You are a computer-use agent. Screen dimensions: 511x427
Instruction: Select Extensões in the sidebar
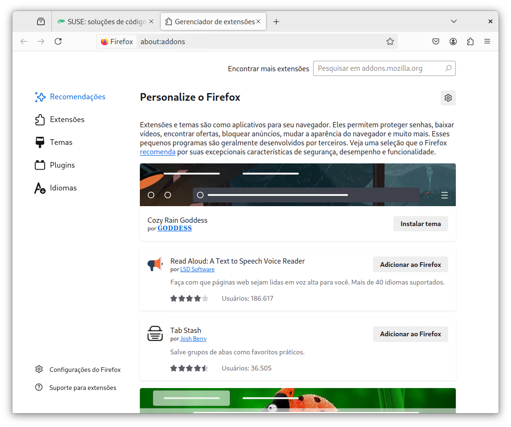tap(67, 120)
